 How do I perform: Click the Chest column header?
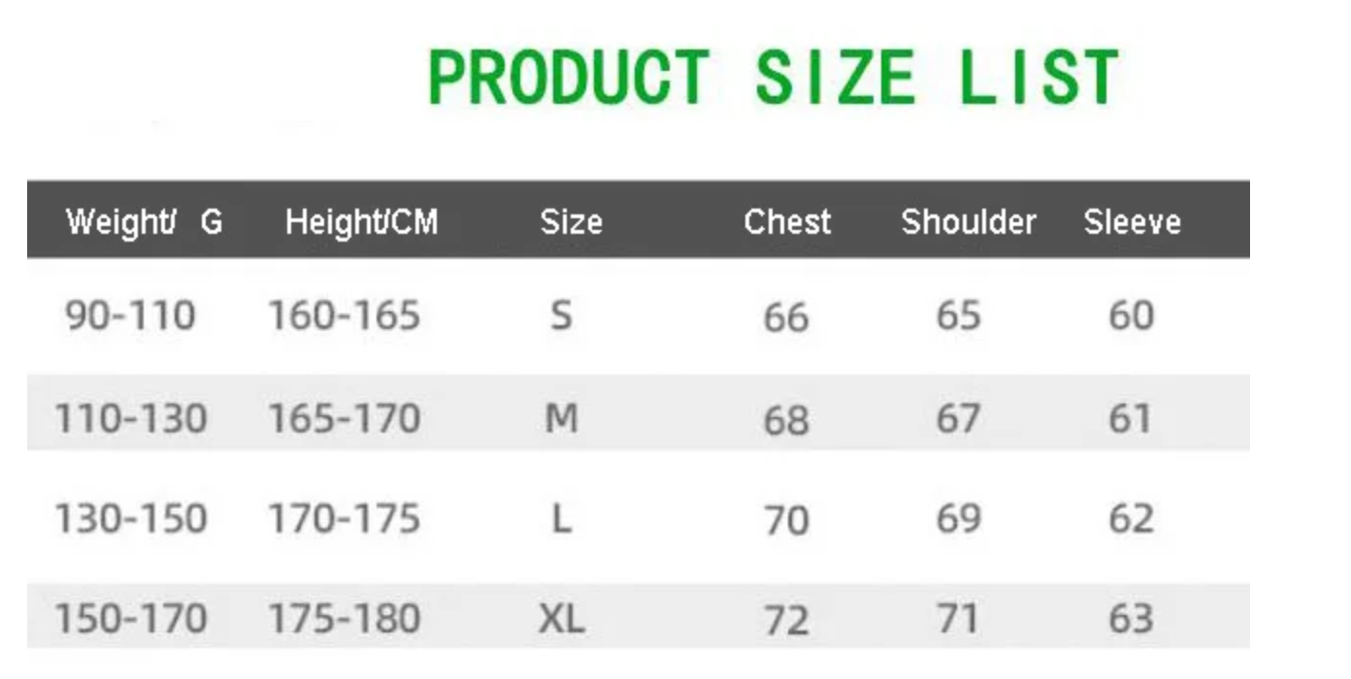pyautogui.click(x=787, y=222)
